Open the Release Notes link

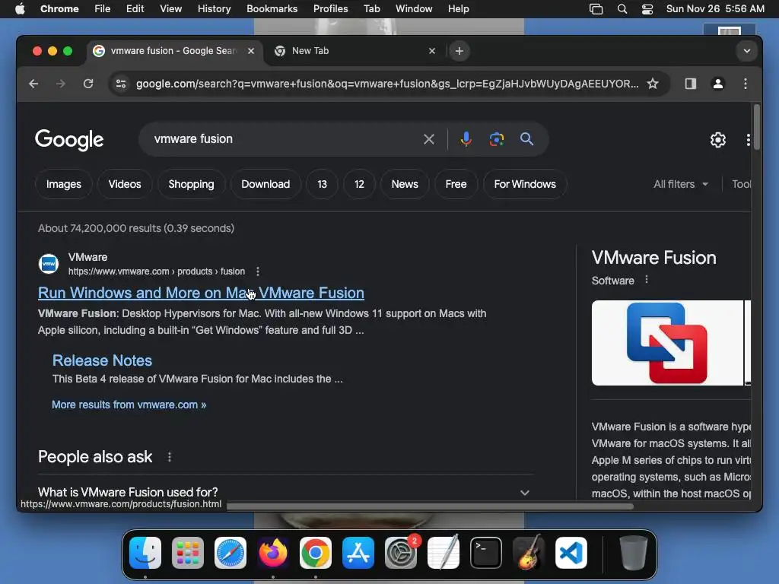[103, 360]
